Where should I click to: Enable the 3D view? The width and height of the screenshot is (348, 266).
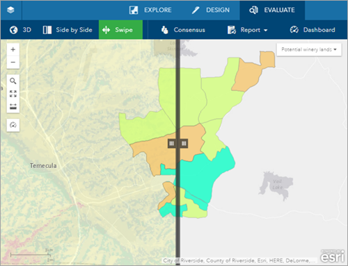point(20,30)
